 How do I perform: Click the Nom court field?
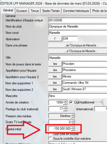(x=78, y=33)
